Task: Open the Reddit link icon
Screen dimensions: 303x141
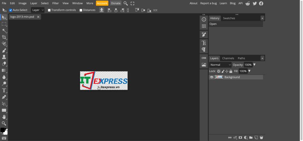Action: pyautogui.click(x=248, y=3)
